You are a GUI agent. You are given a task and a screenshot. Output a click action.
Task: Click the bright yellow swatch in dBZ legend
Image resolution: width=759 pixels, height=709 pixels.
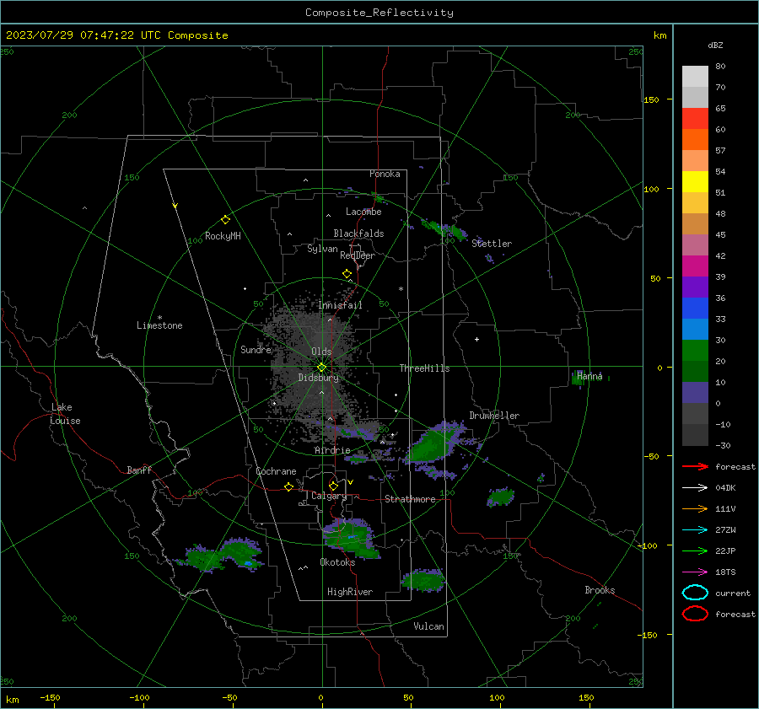(695, 181)
